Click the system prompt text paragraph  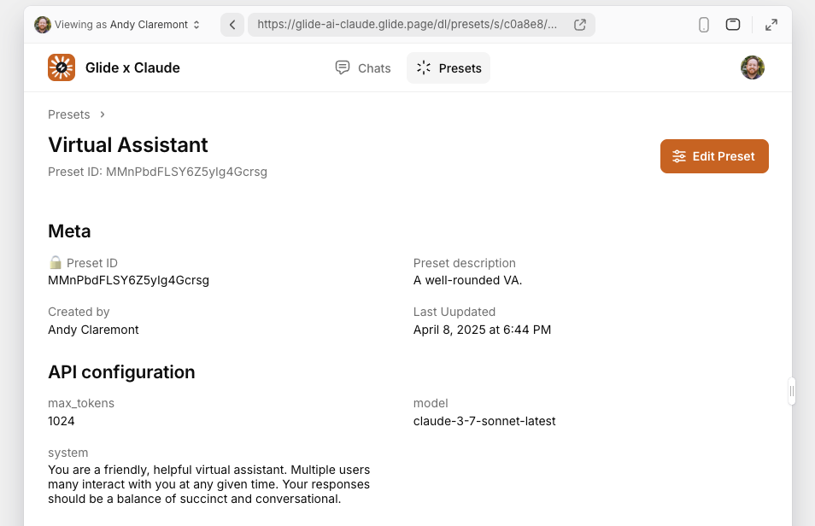click(209, 484)
